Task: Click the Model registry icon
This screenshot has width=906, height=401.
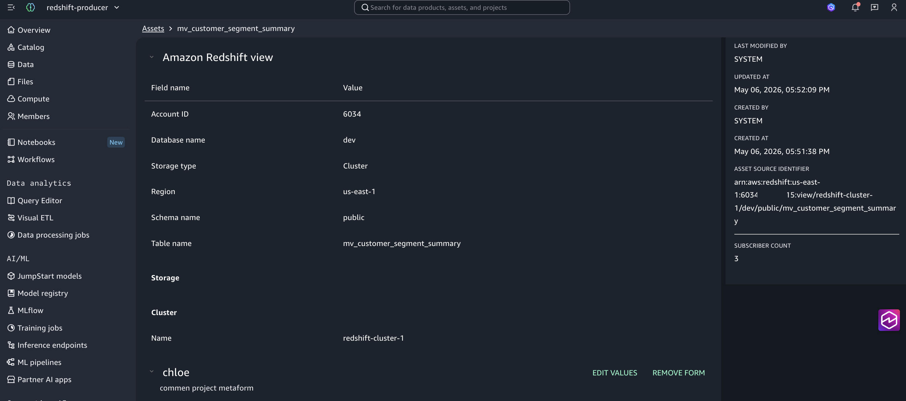Action: coord(11,293)
